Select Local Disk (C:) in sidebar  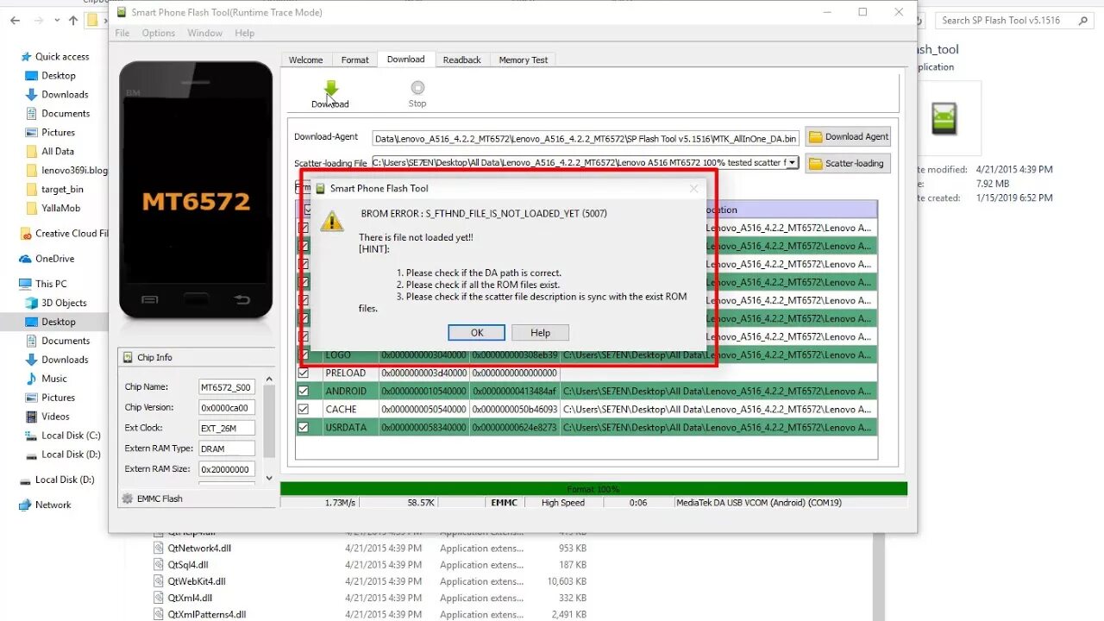coord(64,436)
